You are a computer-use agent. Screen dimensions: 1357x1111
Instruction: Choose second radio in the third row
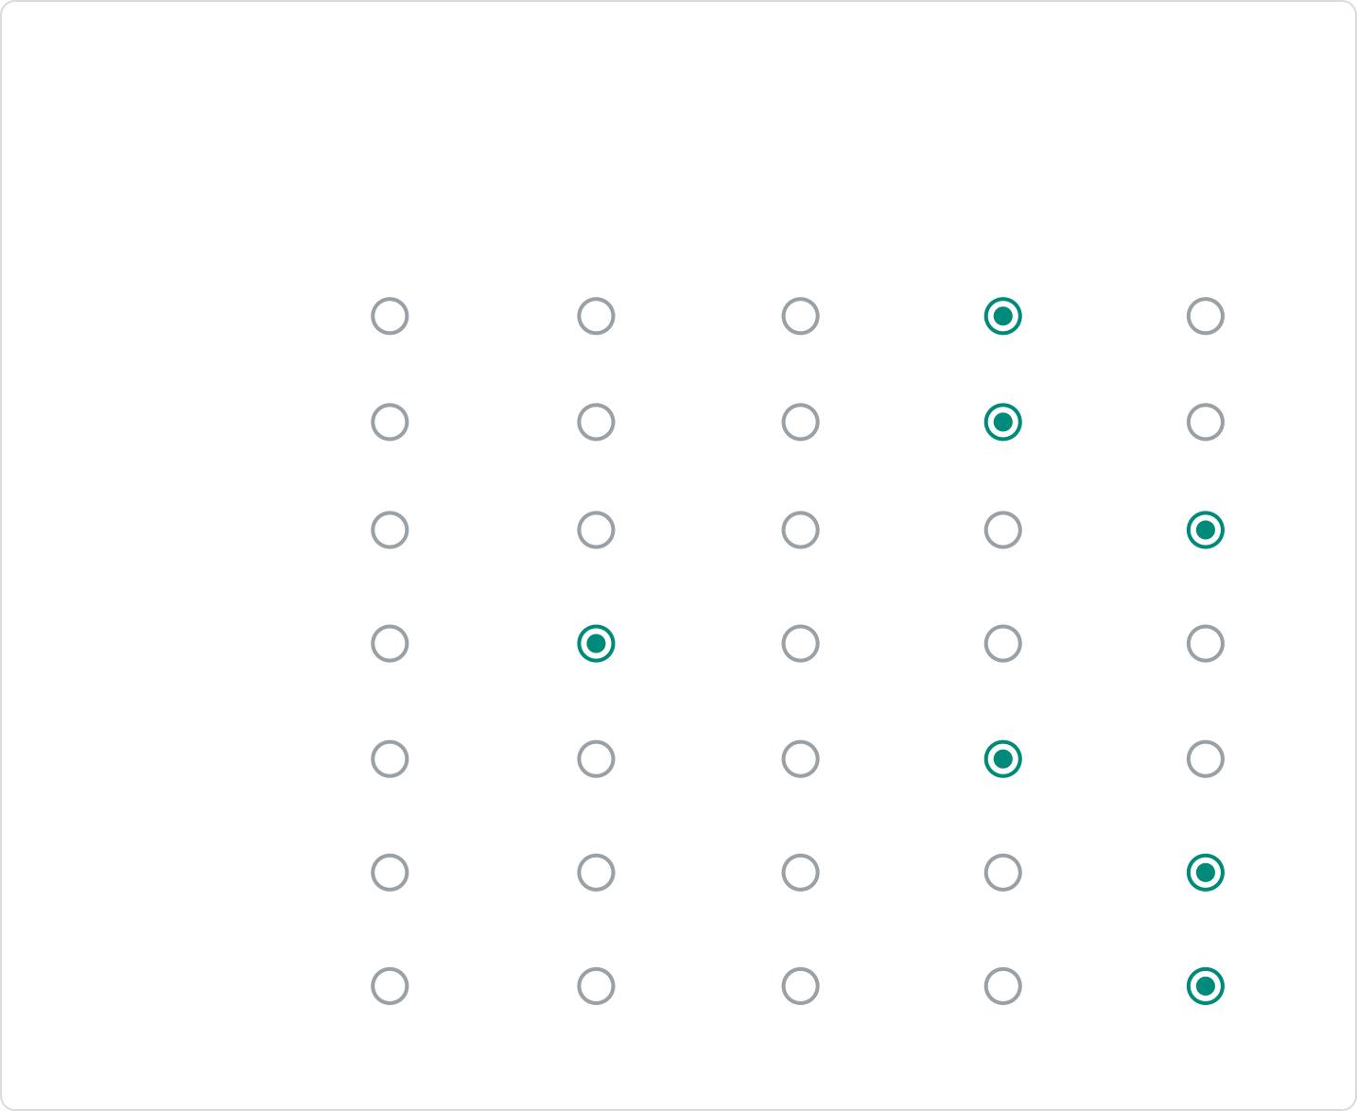[x=596, y=530]
